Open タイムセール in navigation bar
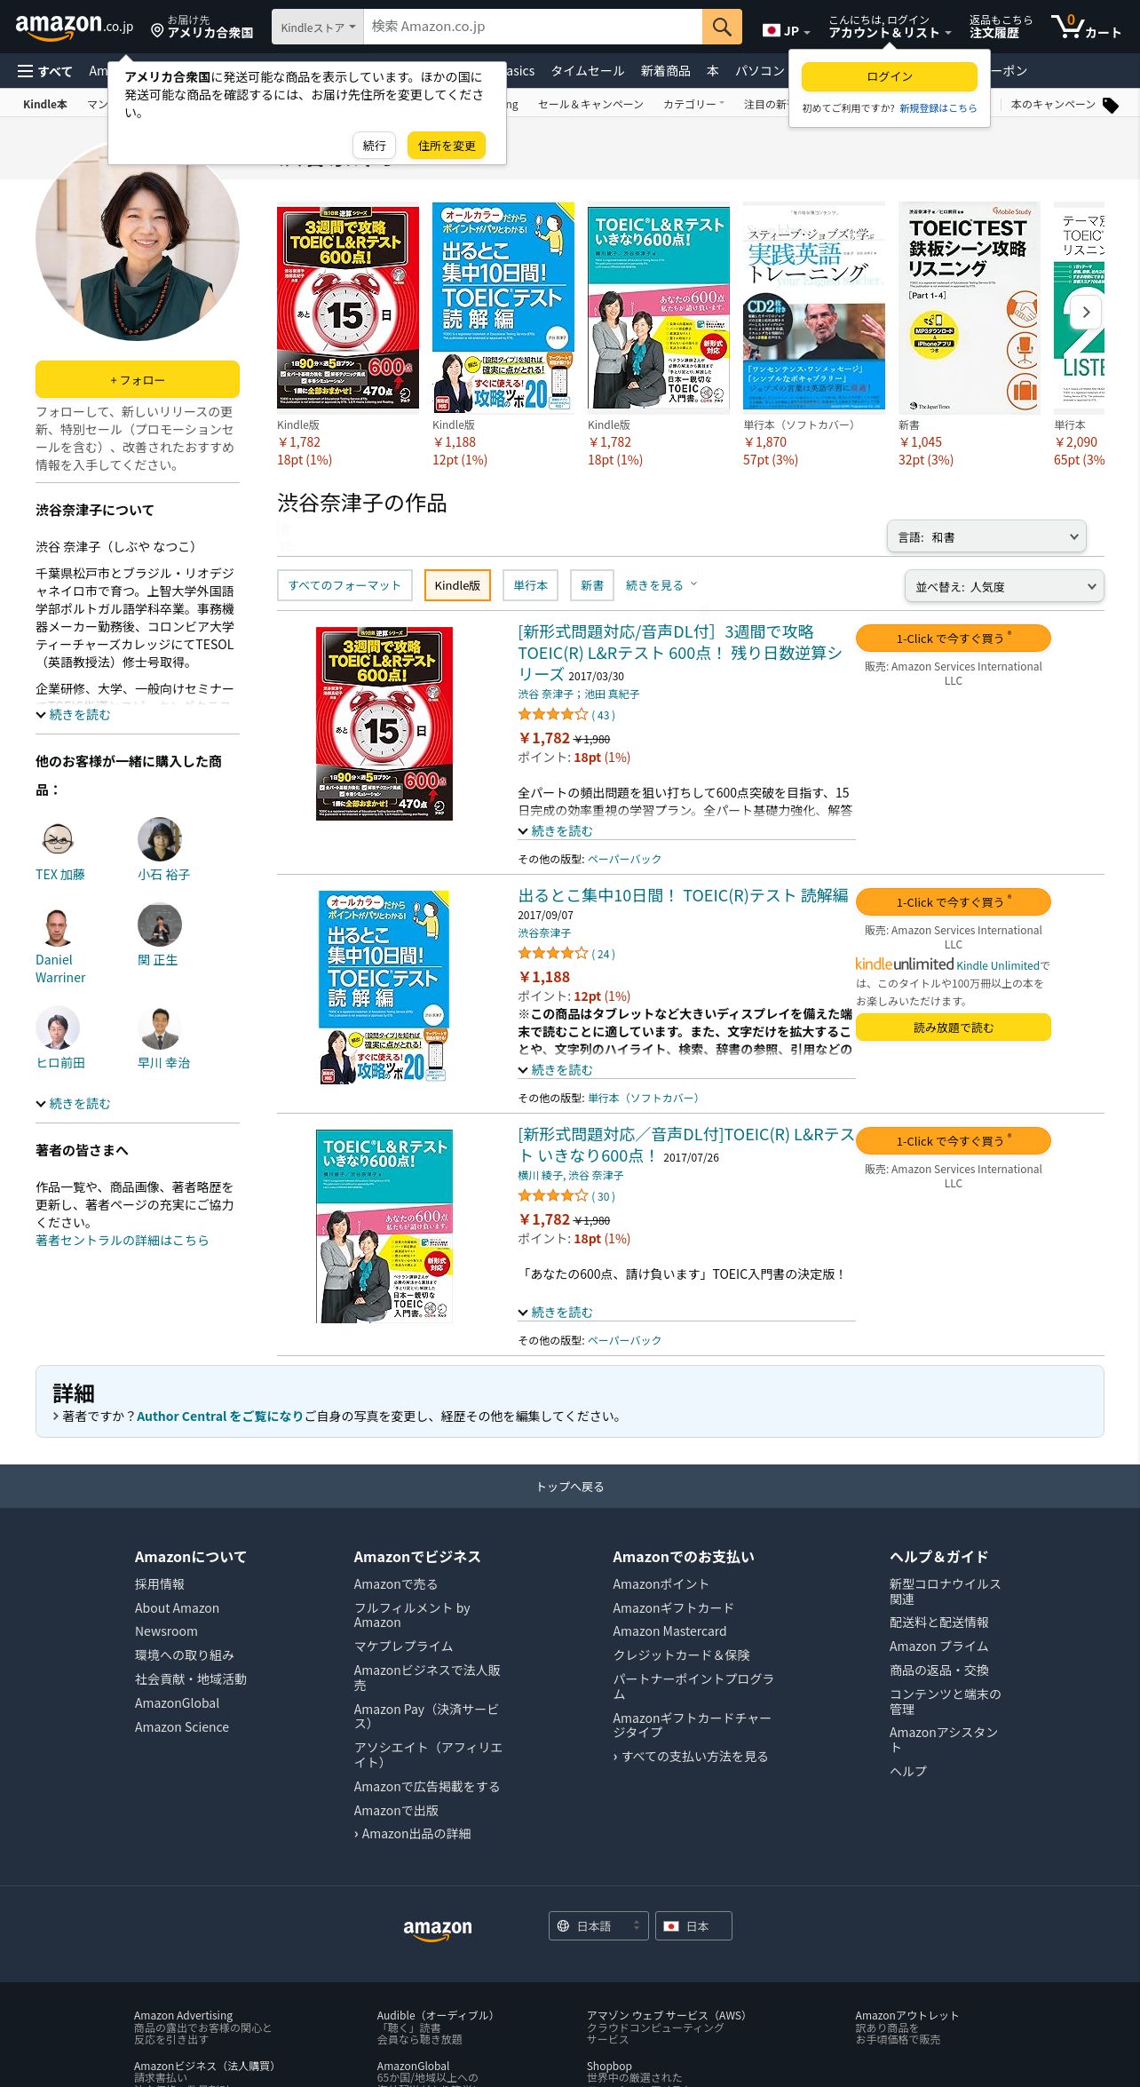Image resolution: width=1140 pixels, height=2087 pixels. tap(588, 71)
